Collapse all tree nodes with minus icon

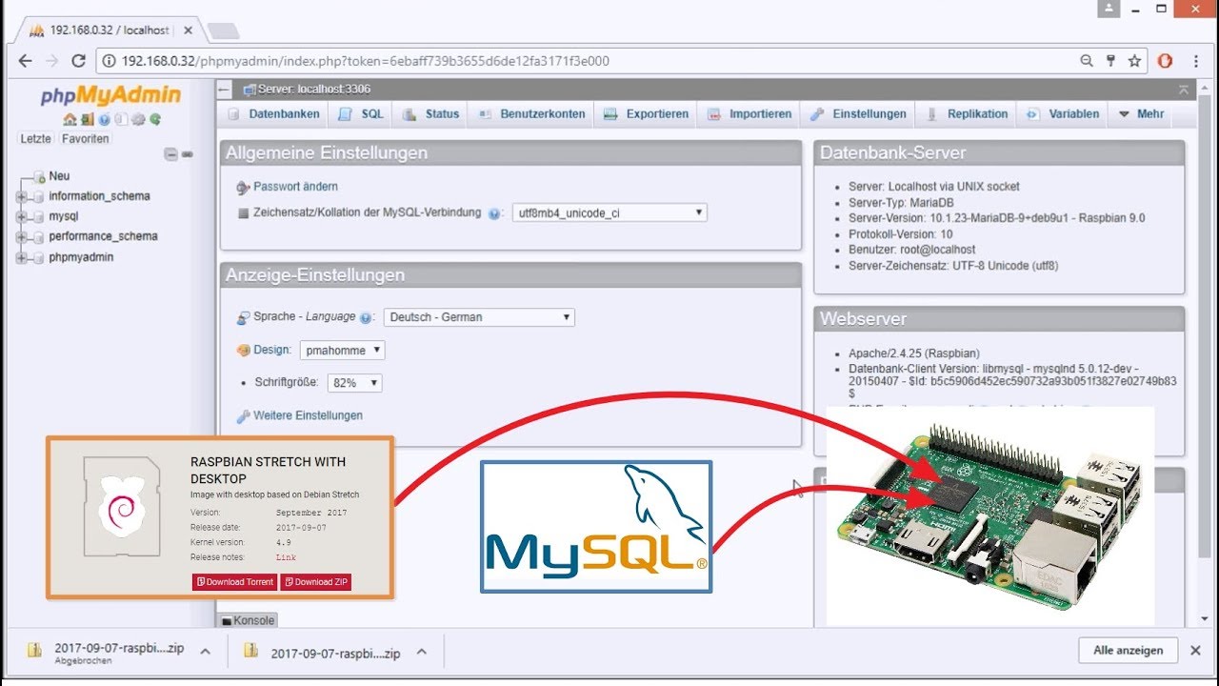pos(170,153)
